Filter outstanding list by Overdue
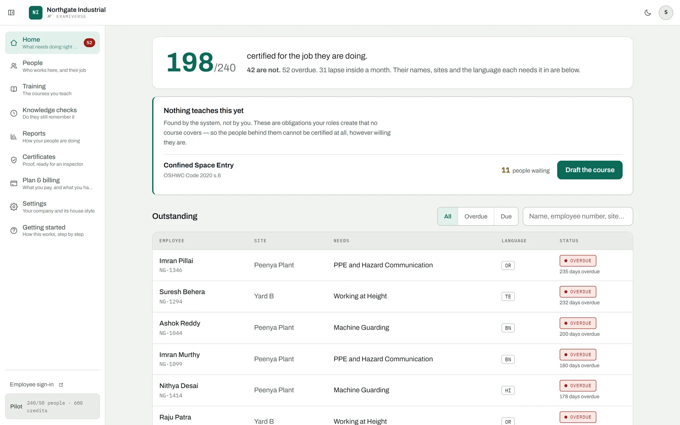The width and height of the screenshot is (680, 425). [x=476, y=216]
